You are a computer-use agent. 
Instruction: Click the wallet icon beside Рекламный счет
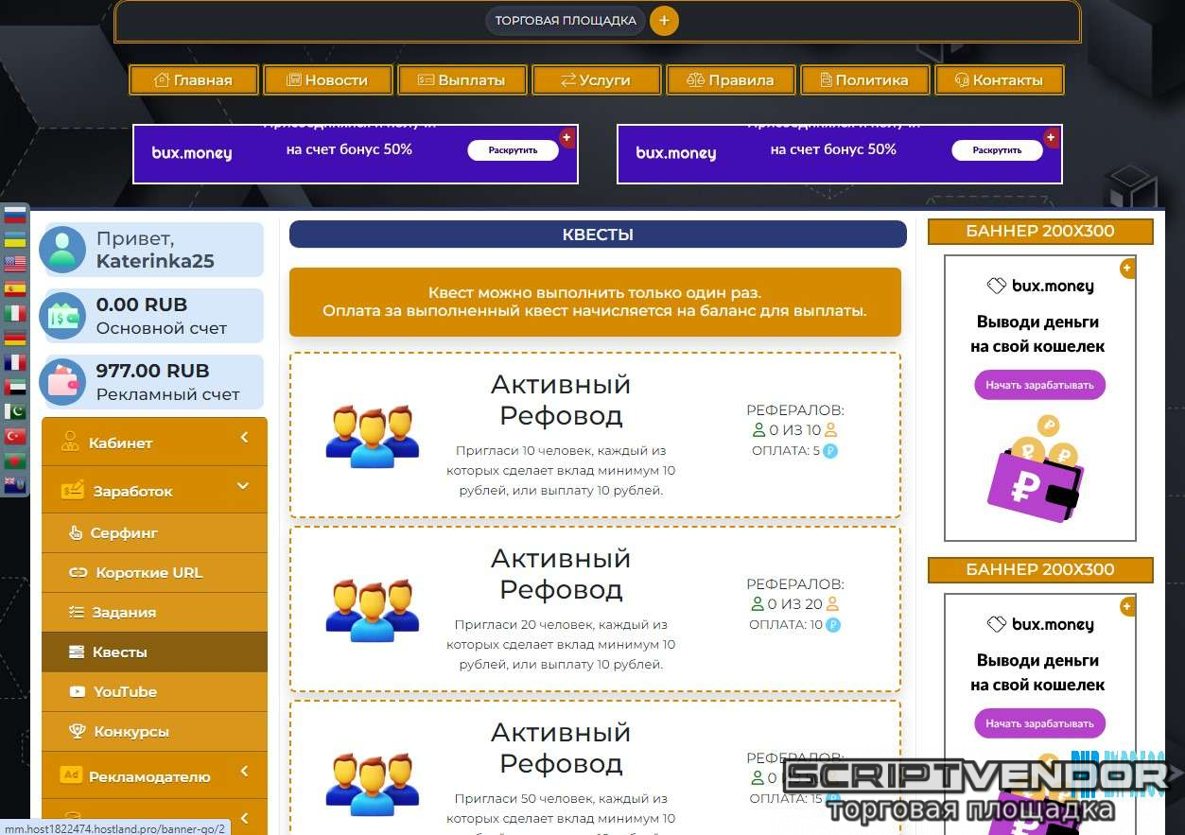tap(62, 382)
